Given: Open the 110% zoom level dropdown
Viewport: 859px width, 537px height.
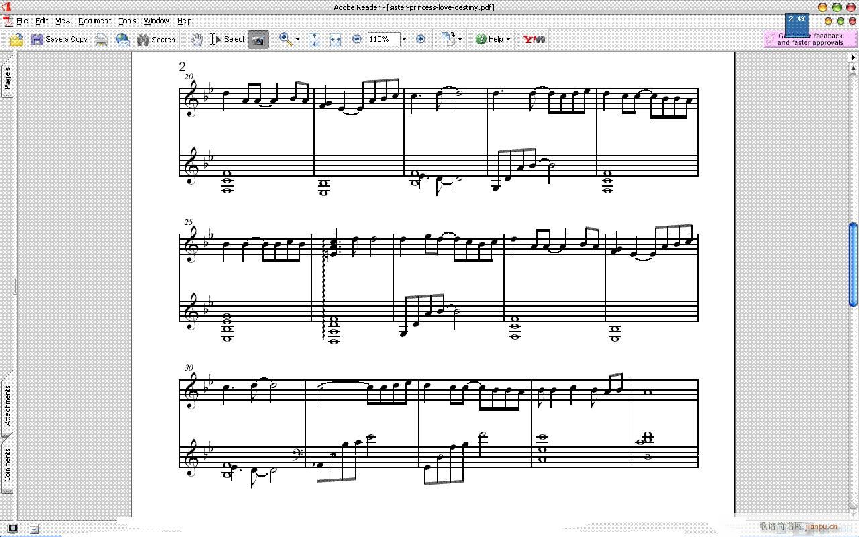Looking at the screenshot, I should (404, 40).
